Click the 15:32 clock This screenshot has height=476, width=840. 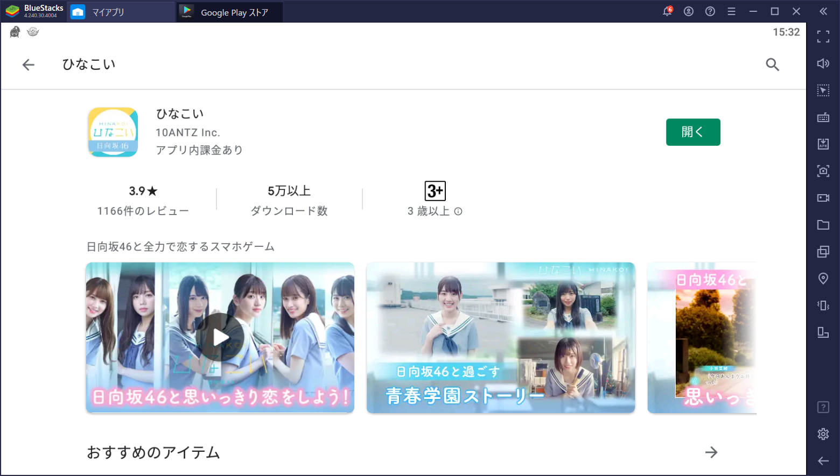click(786, 32)
